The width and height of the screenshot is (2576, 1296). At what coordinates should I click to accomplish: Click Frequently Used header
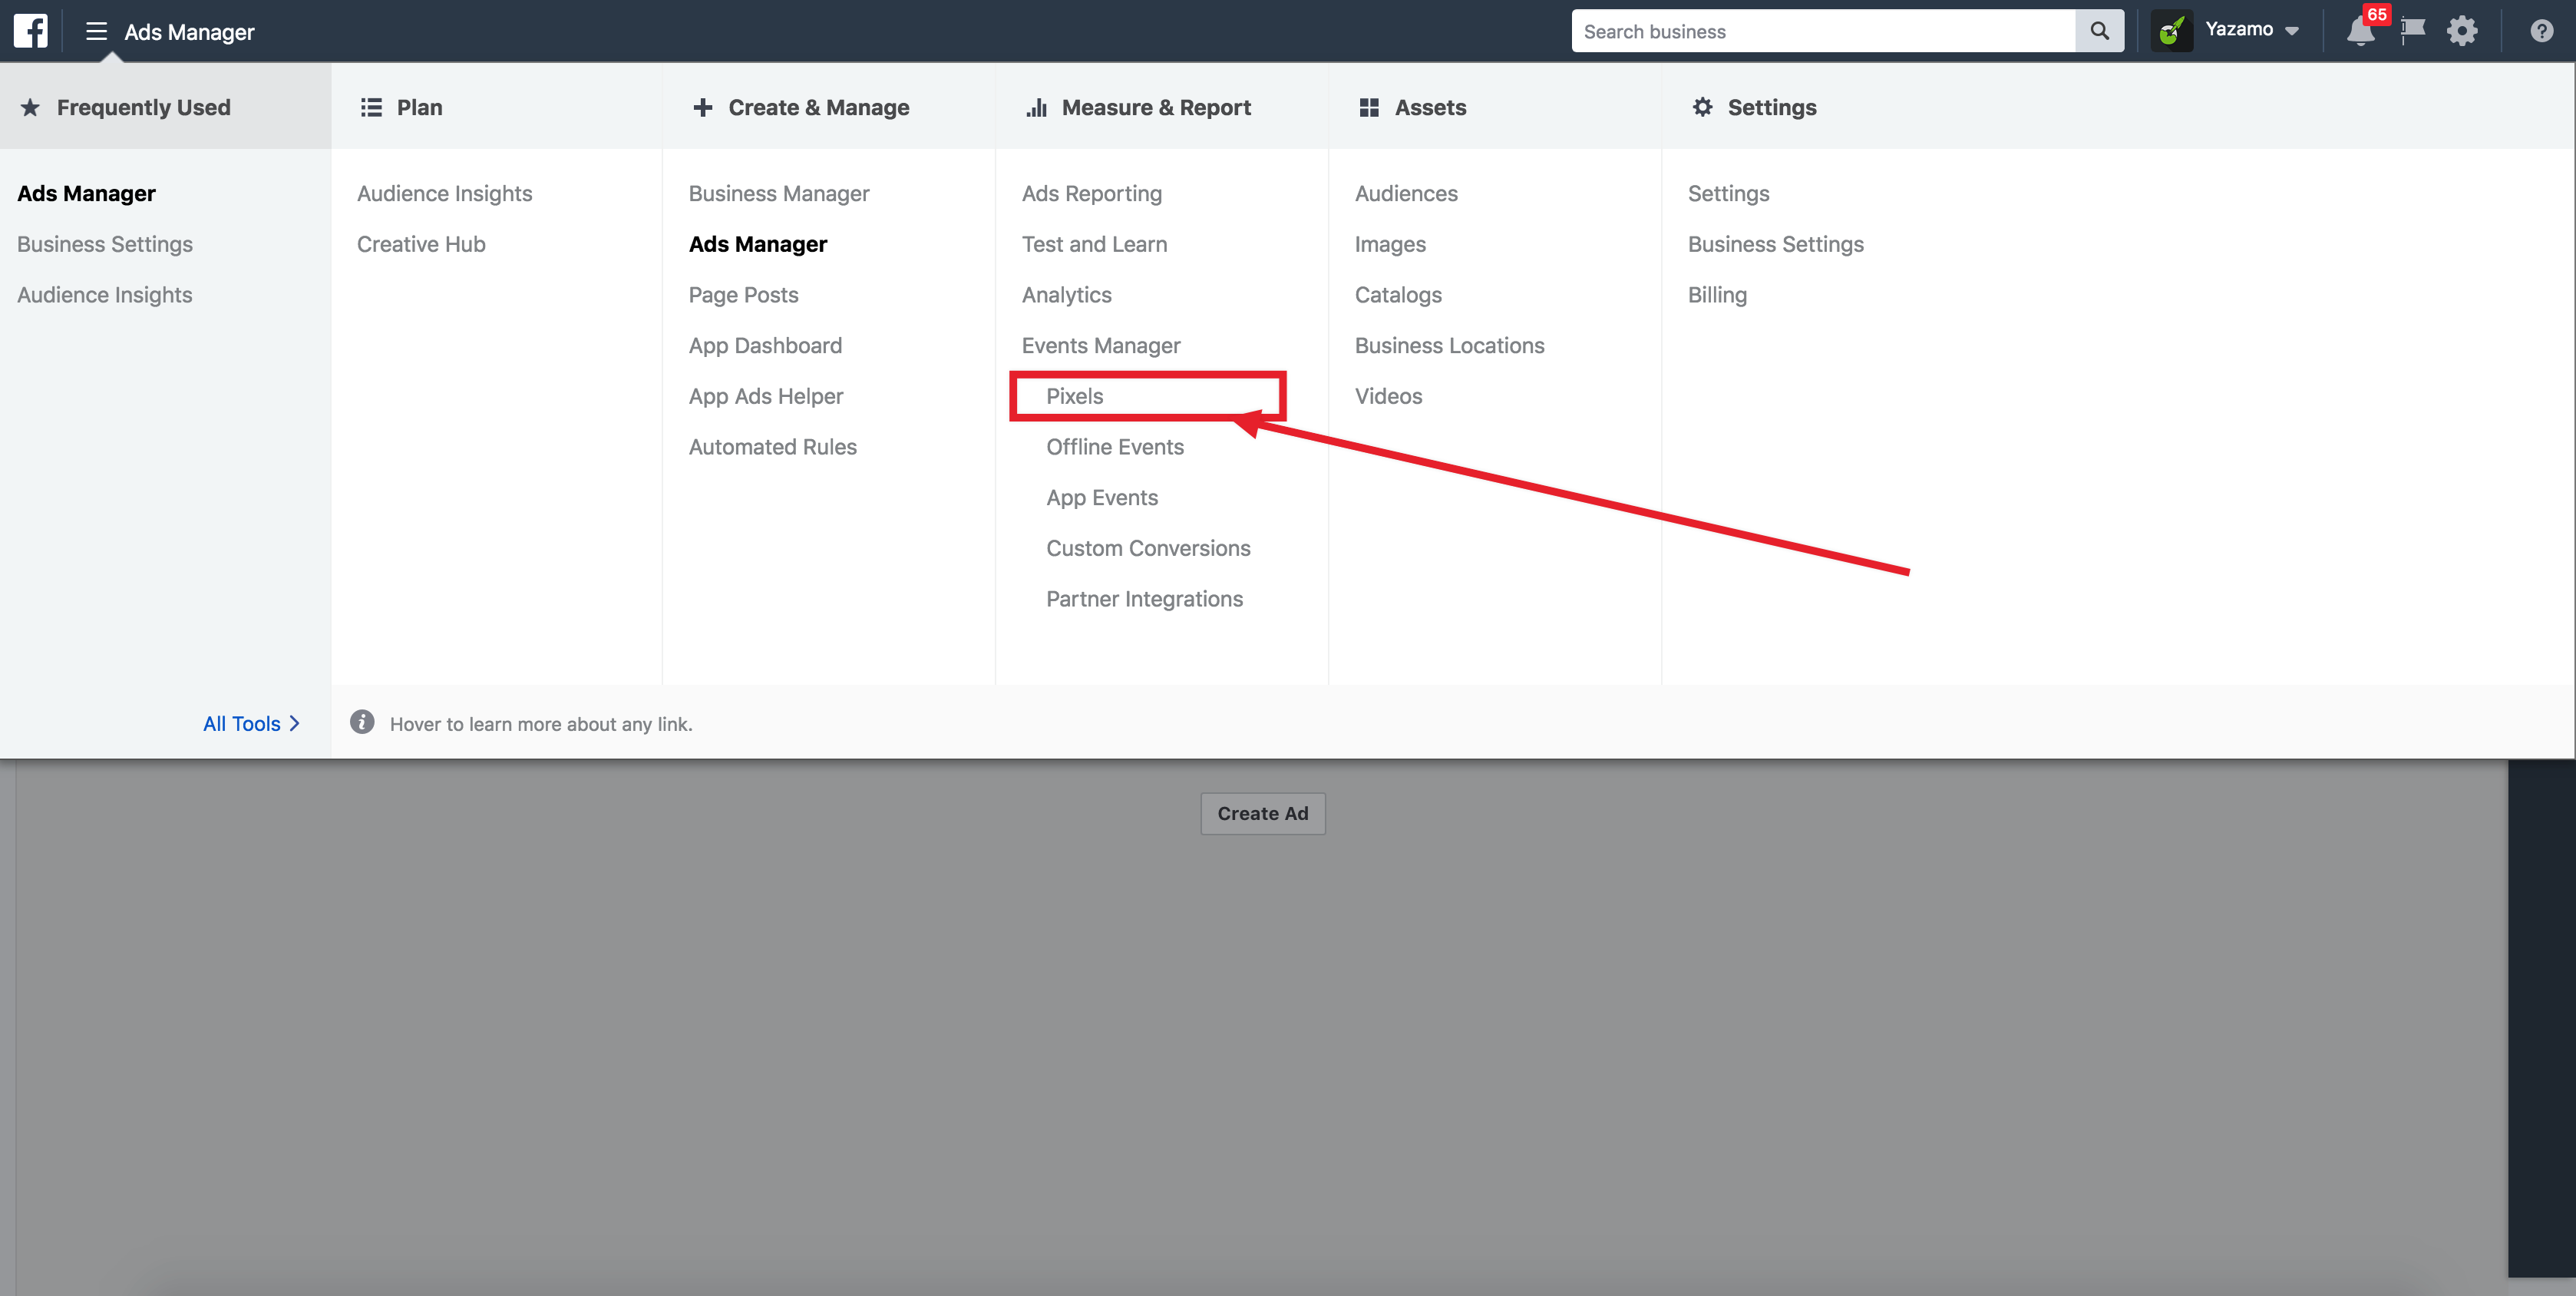[x=143, y=107]
